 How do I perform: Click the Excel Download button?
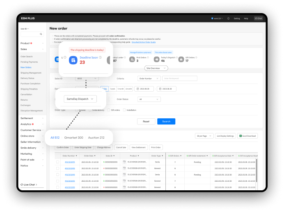tap(247, 136)
